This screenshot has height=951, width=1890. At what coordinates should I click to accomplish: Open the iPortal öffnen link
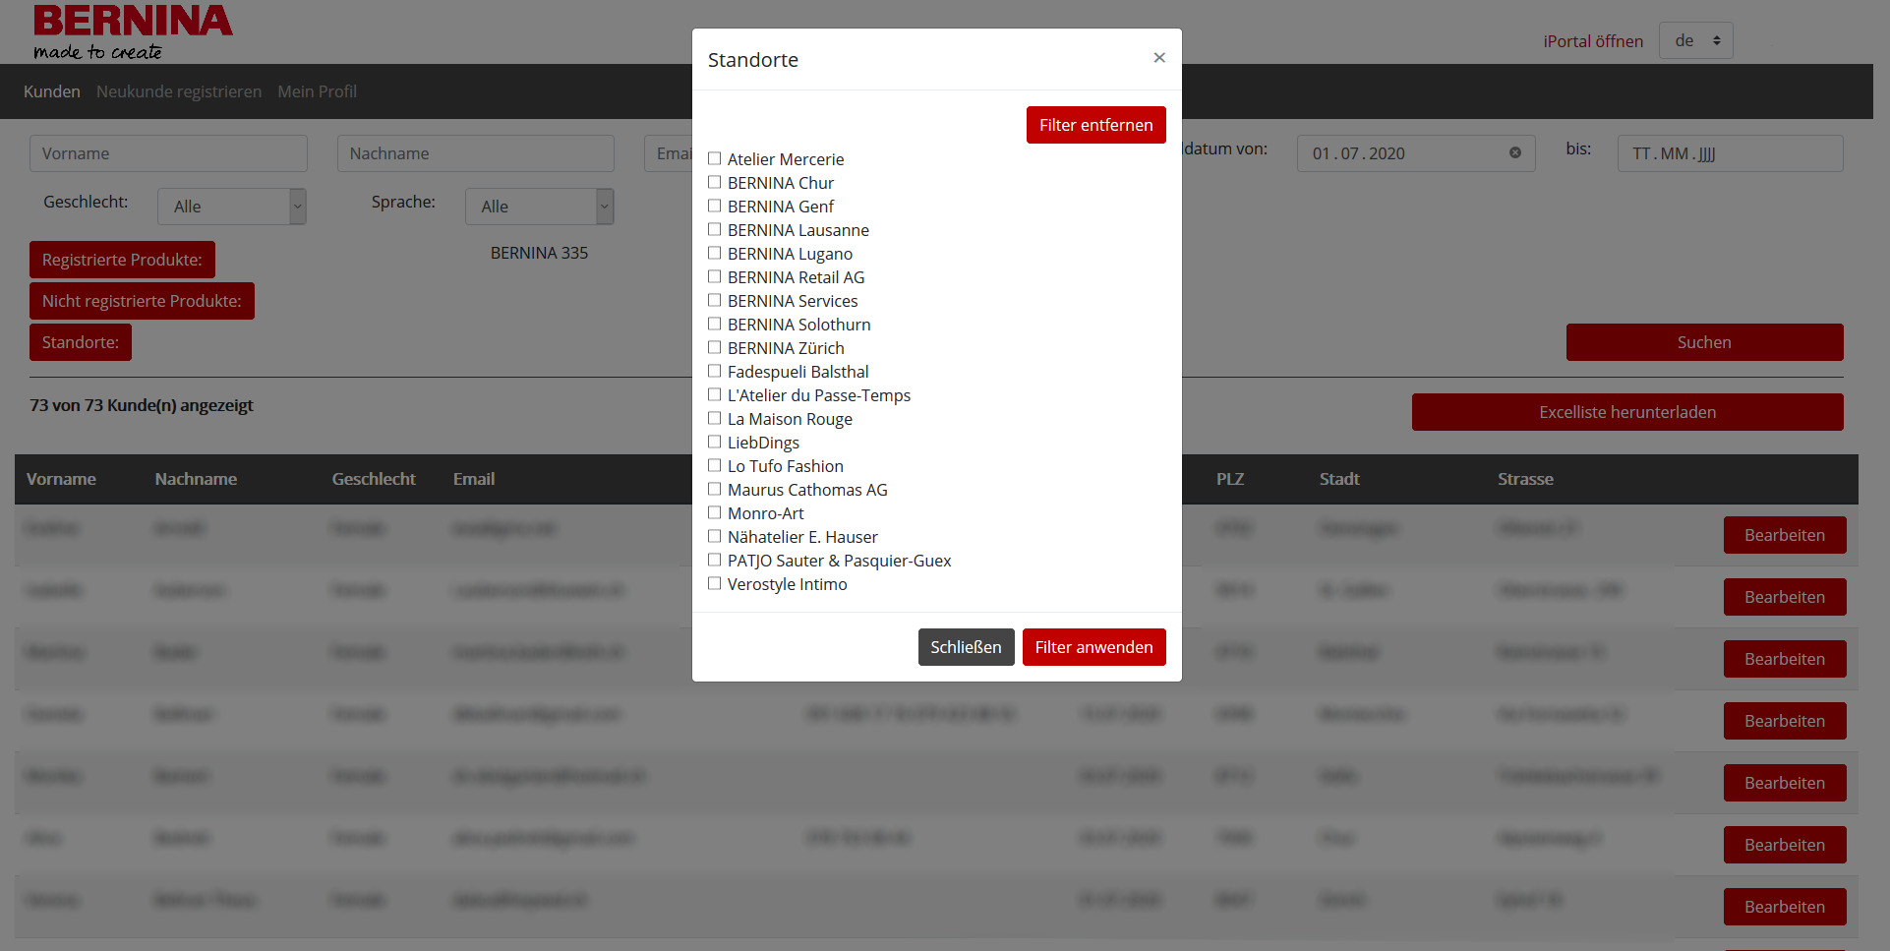(1593, 41)
